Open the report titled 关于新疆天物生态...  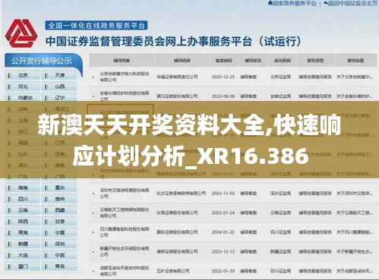(355, 251)
